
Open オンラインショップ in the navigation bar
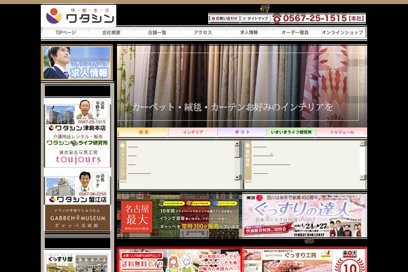click(x=342, y=33)
